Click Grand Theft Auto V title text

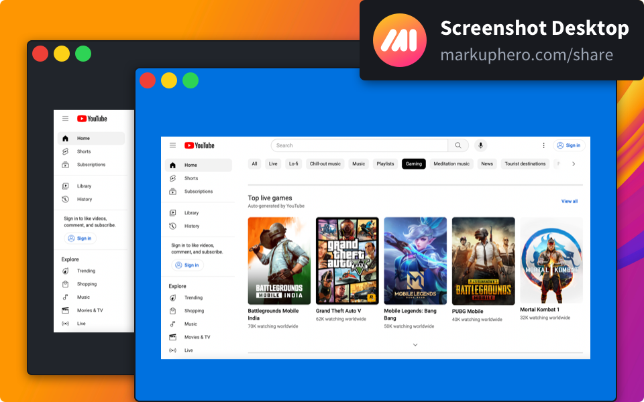338,311
